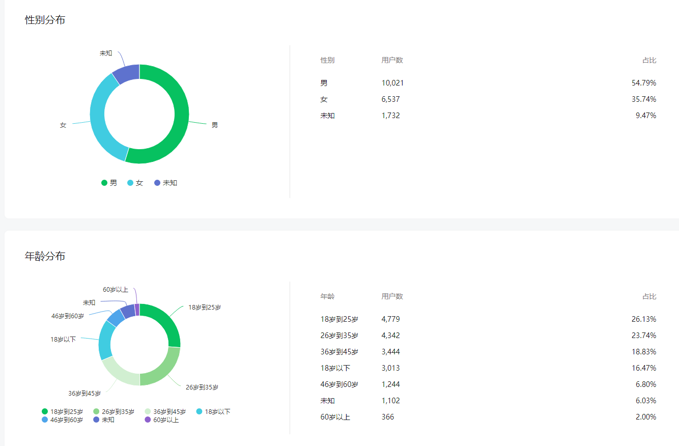The height and width of the screenshot is (446, 679).
Task: Click the user count 366
Action: 387,417
